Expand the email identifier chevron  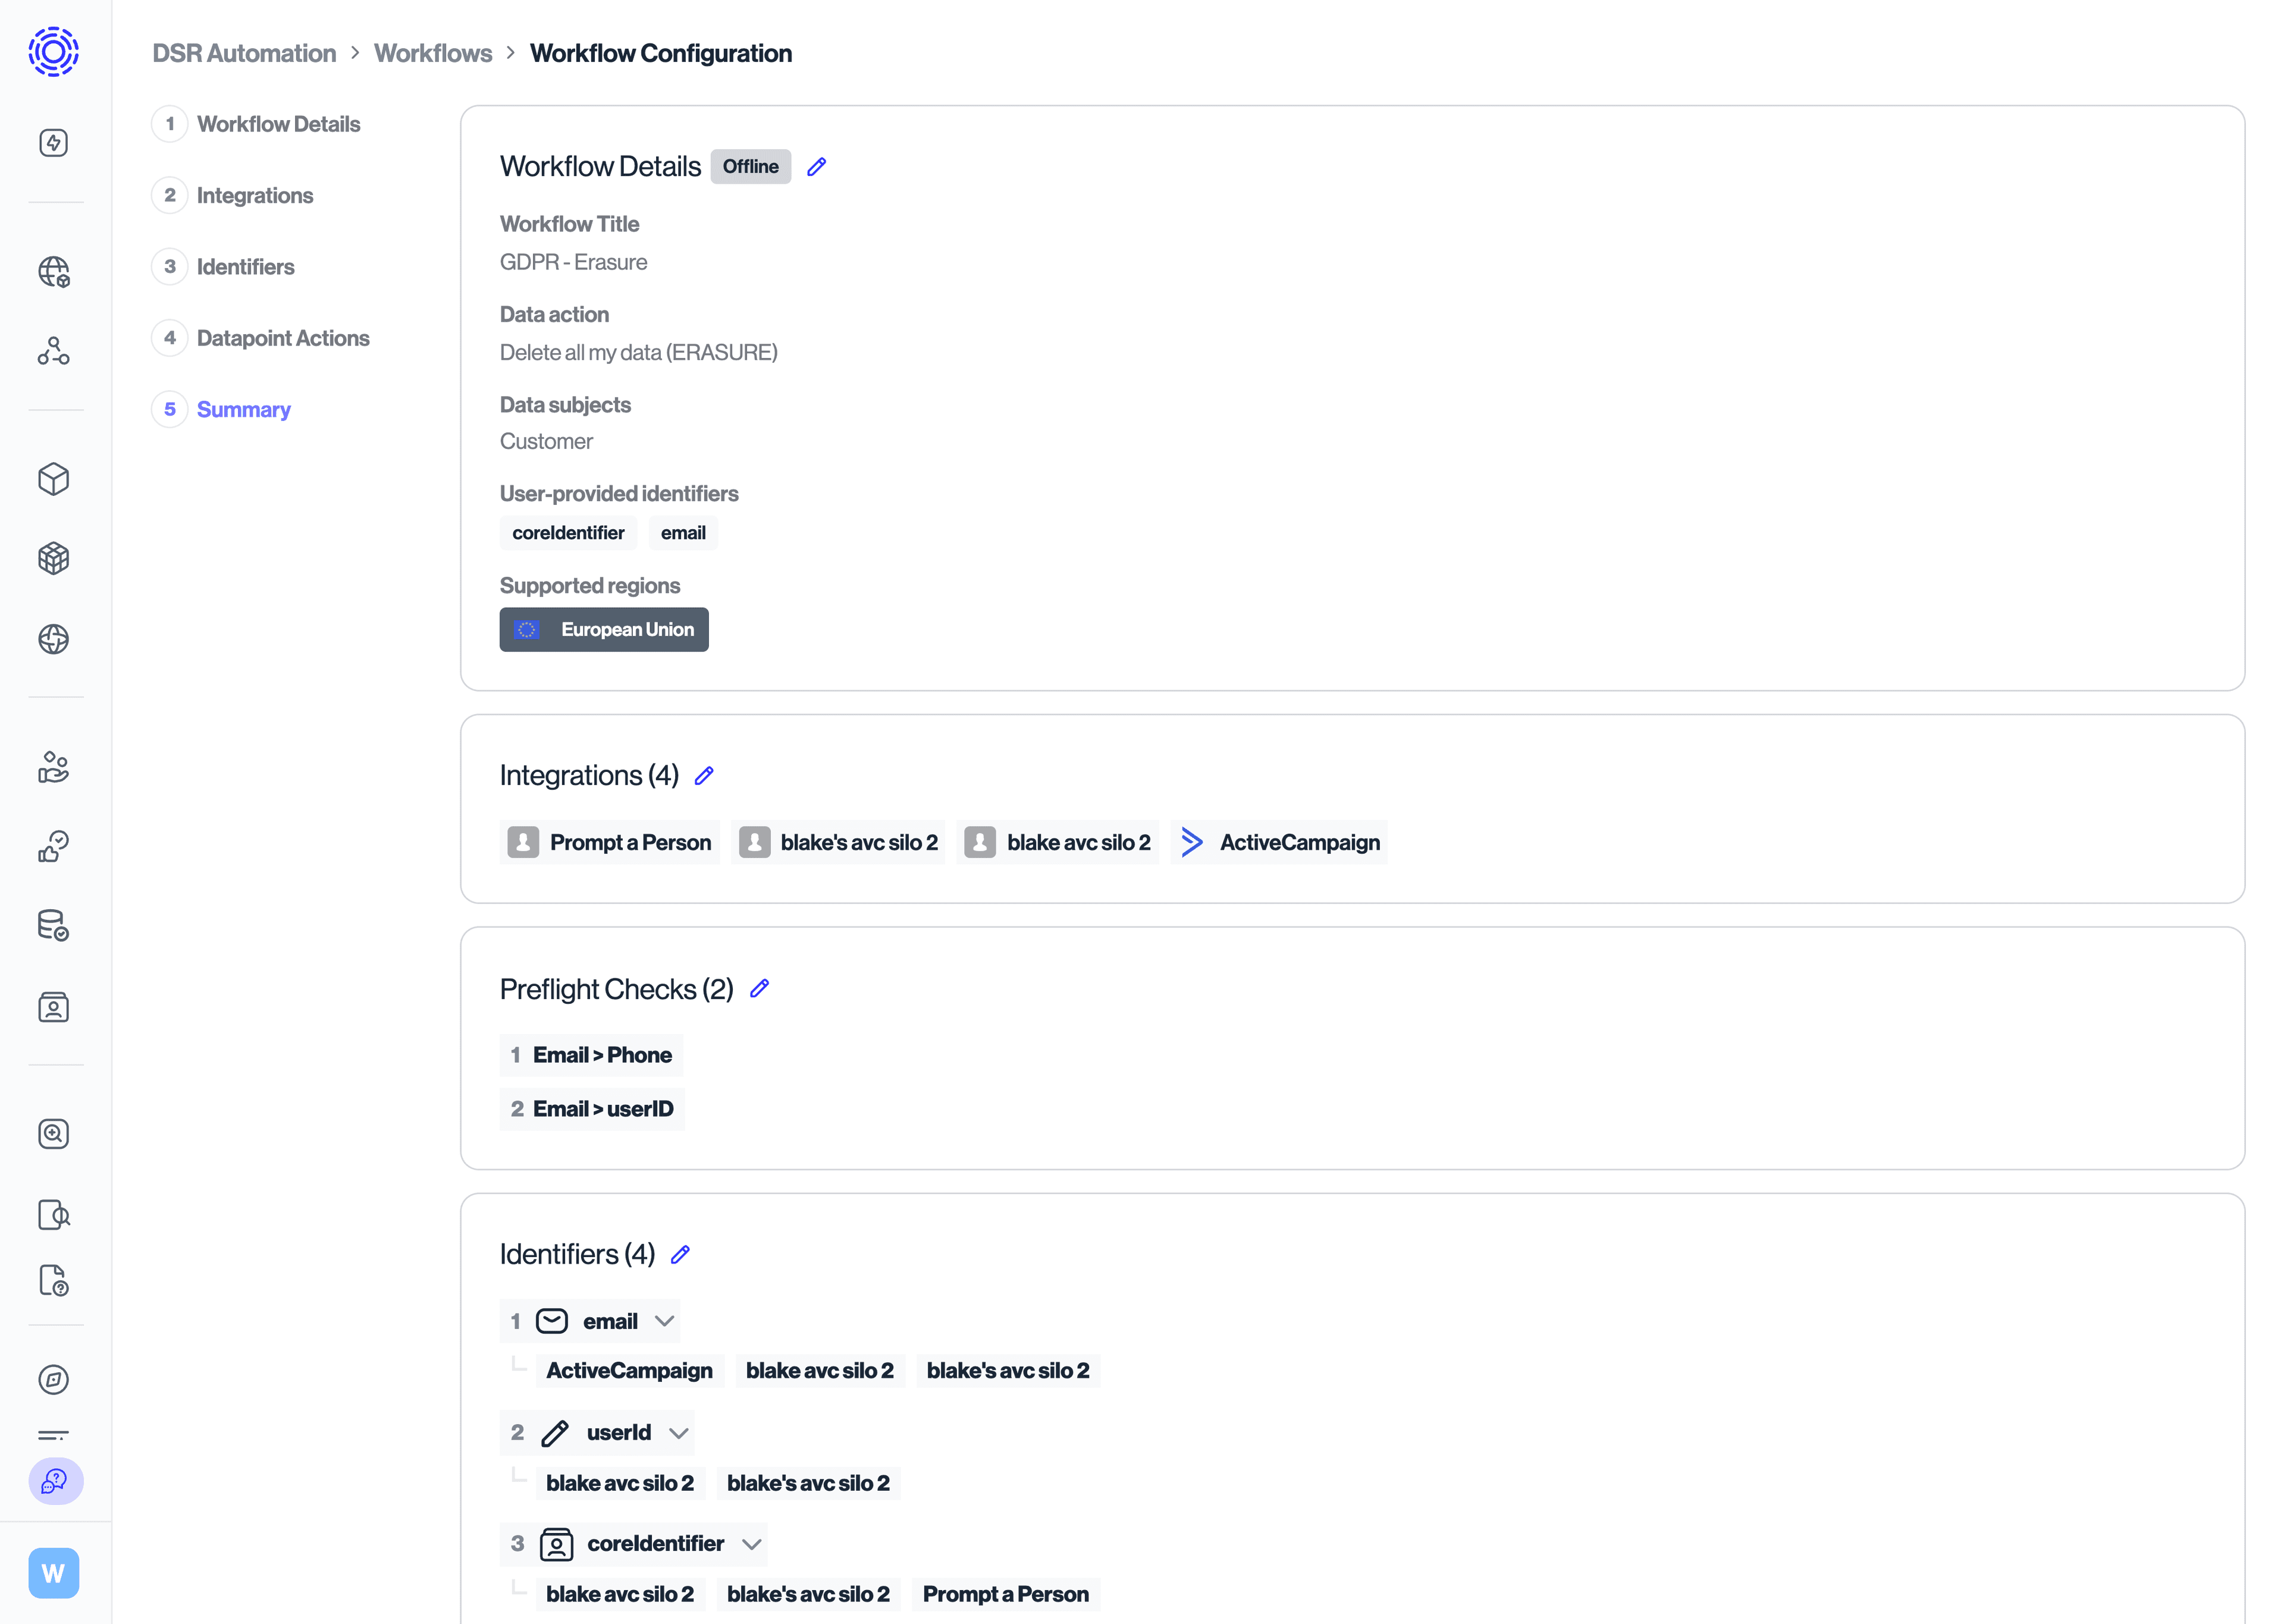(x=665, y=1320)
